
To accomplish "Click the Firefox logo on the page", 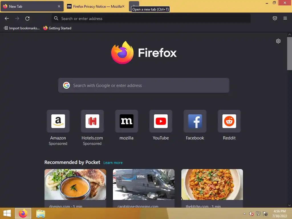I will point(144,53).
